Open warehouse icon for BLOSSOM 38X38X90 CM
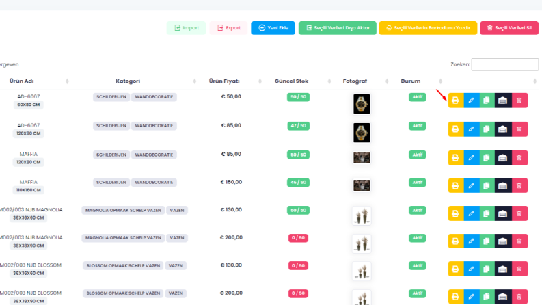This screenshot has width=542, height=305. pos(503,297)
